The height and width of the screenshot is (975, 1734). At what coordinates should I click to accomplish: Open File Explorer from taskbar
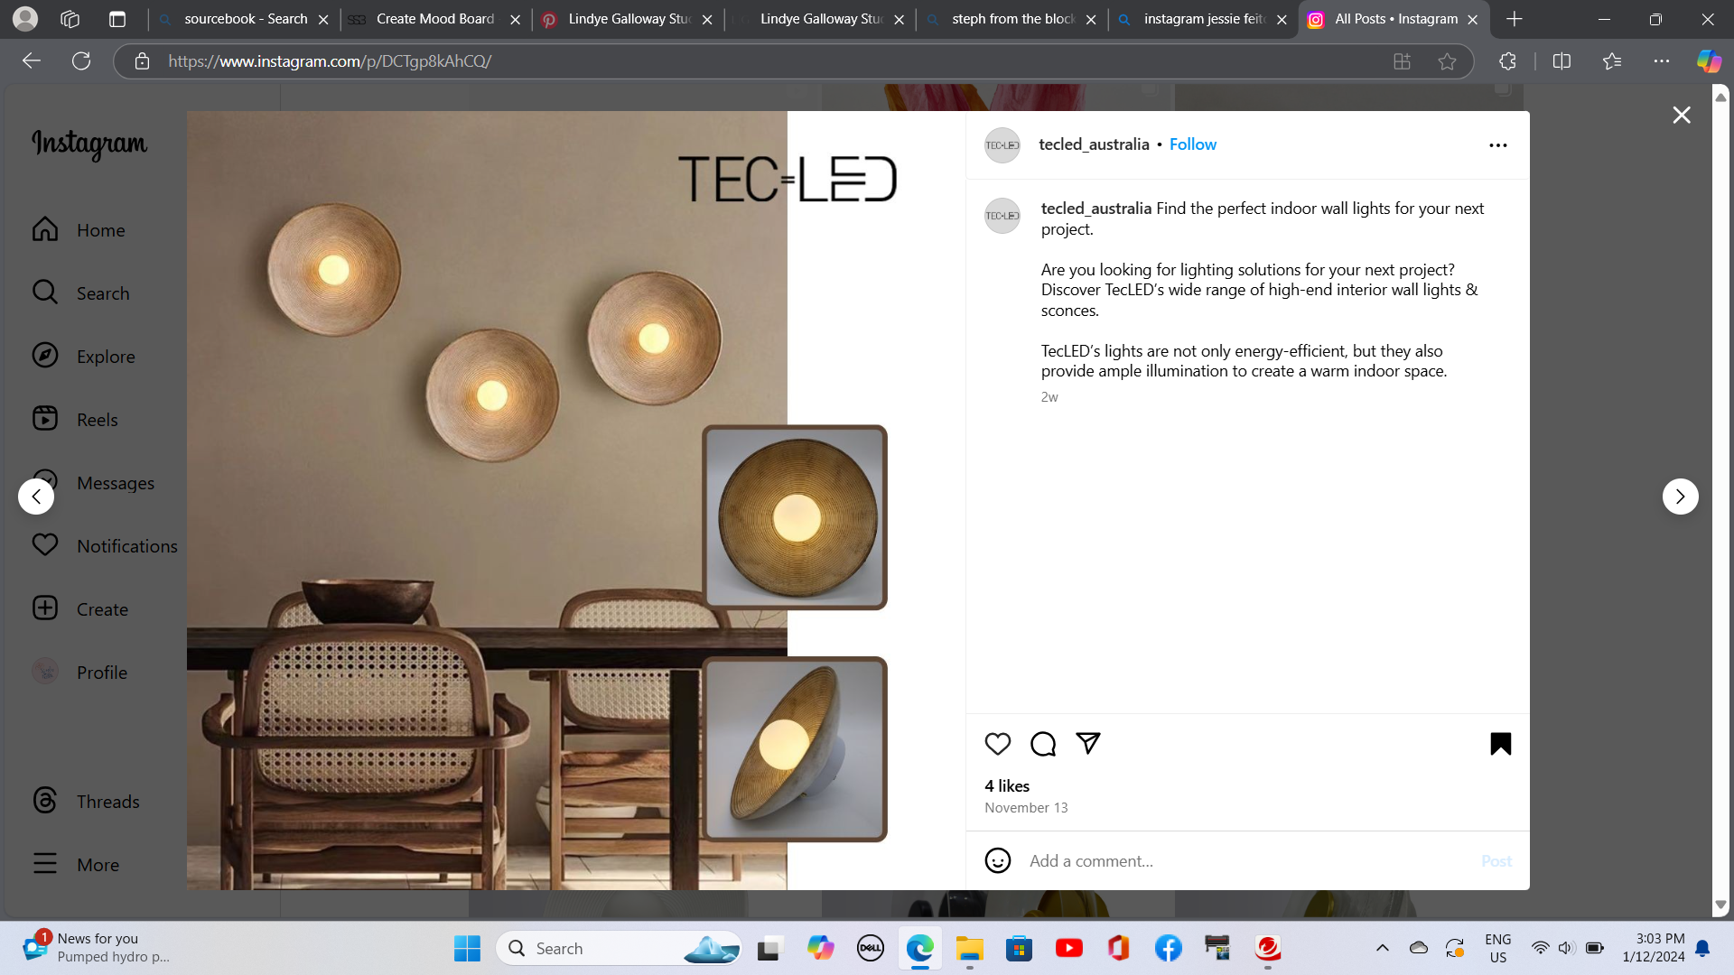(970, 948)
